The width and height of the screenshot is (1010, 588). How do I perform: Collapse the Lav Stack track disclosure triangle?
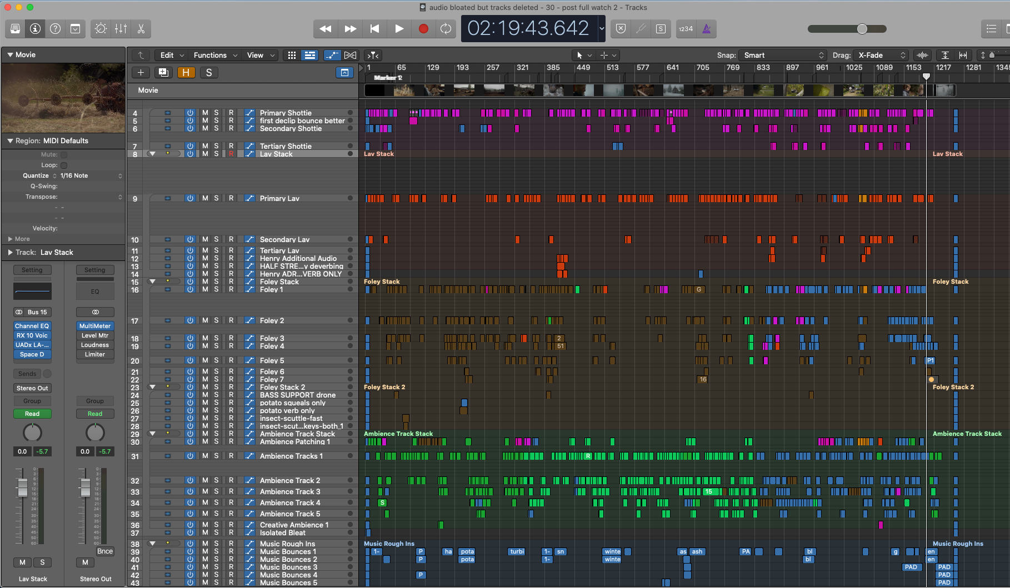[x=152, y=154]
